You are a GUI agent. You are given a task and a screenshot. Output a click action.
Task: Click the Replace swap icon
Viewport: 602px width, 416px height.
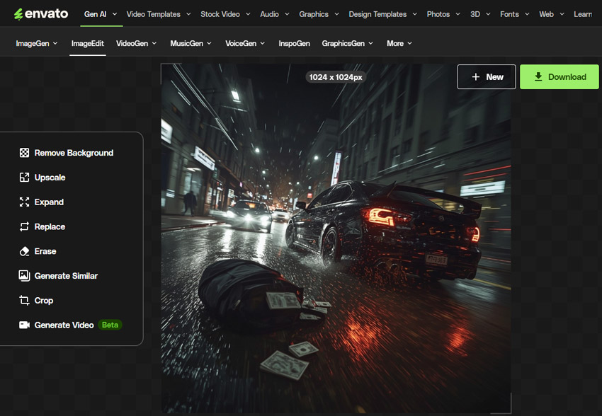[x=24, y=226]
